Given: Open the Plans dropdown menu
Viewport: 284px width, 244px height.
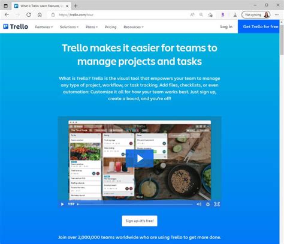Looking at the screenshot, I should pos(92,27).
